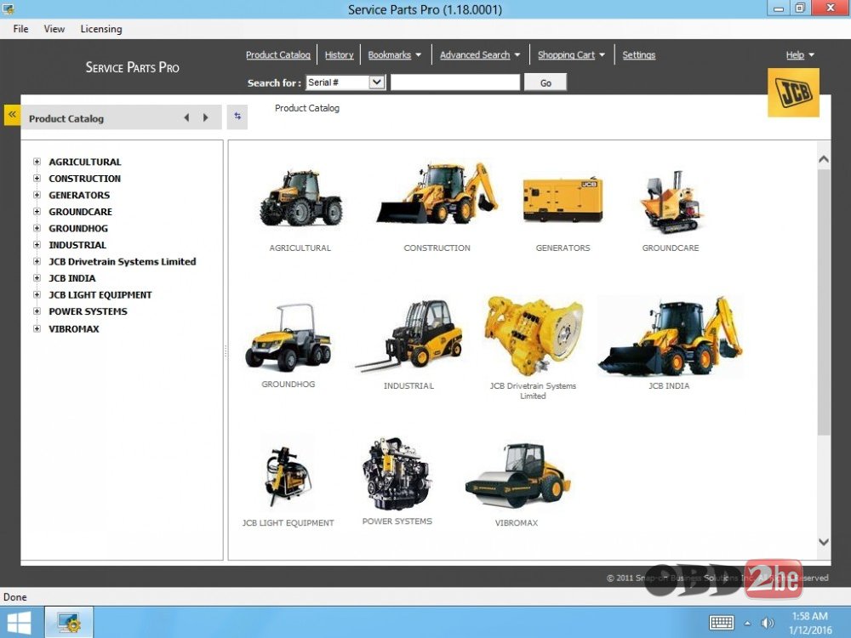851x638 pixels.
Task: Click the Shopping Cart link
Action: [566, 54]
